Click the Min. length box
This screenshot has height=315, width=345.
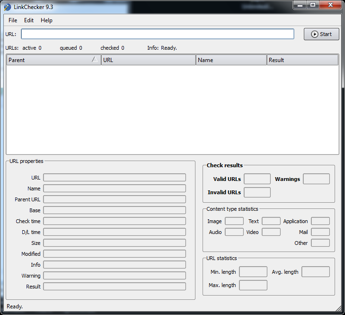tap(253, 272)
